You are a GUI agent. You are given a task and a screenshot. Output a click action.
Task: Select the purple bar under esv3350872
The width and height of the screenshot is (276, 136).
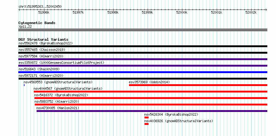pyautogui.click(x=143, y=66)
